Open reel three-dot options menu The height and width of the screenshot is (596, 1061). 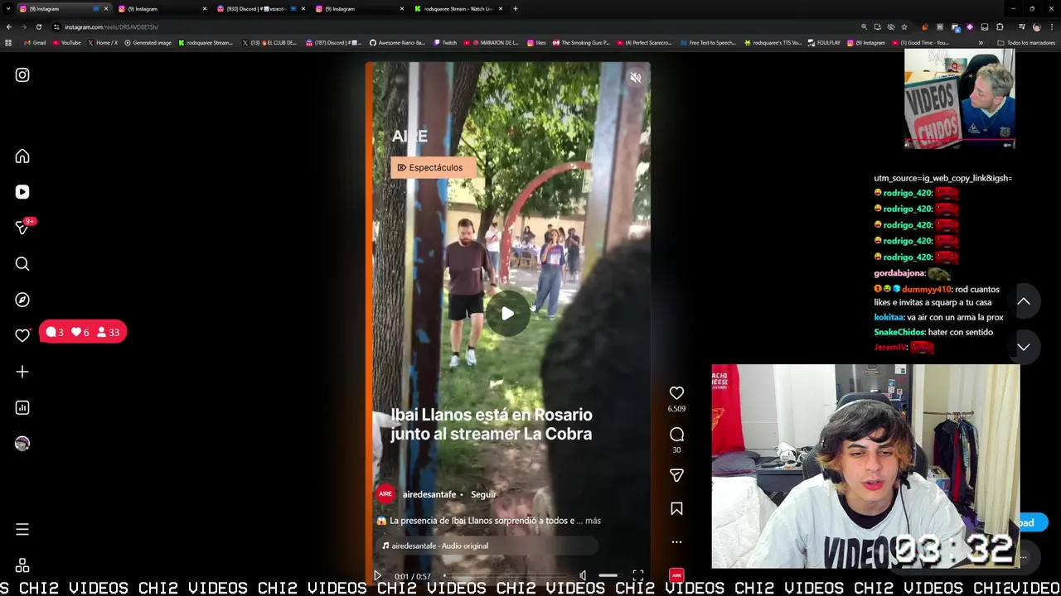(676, 542)
